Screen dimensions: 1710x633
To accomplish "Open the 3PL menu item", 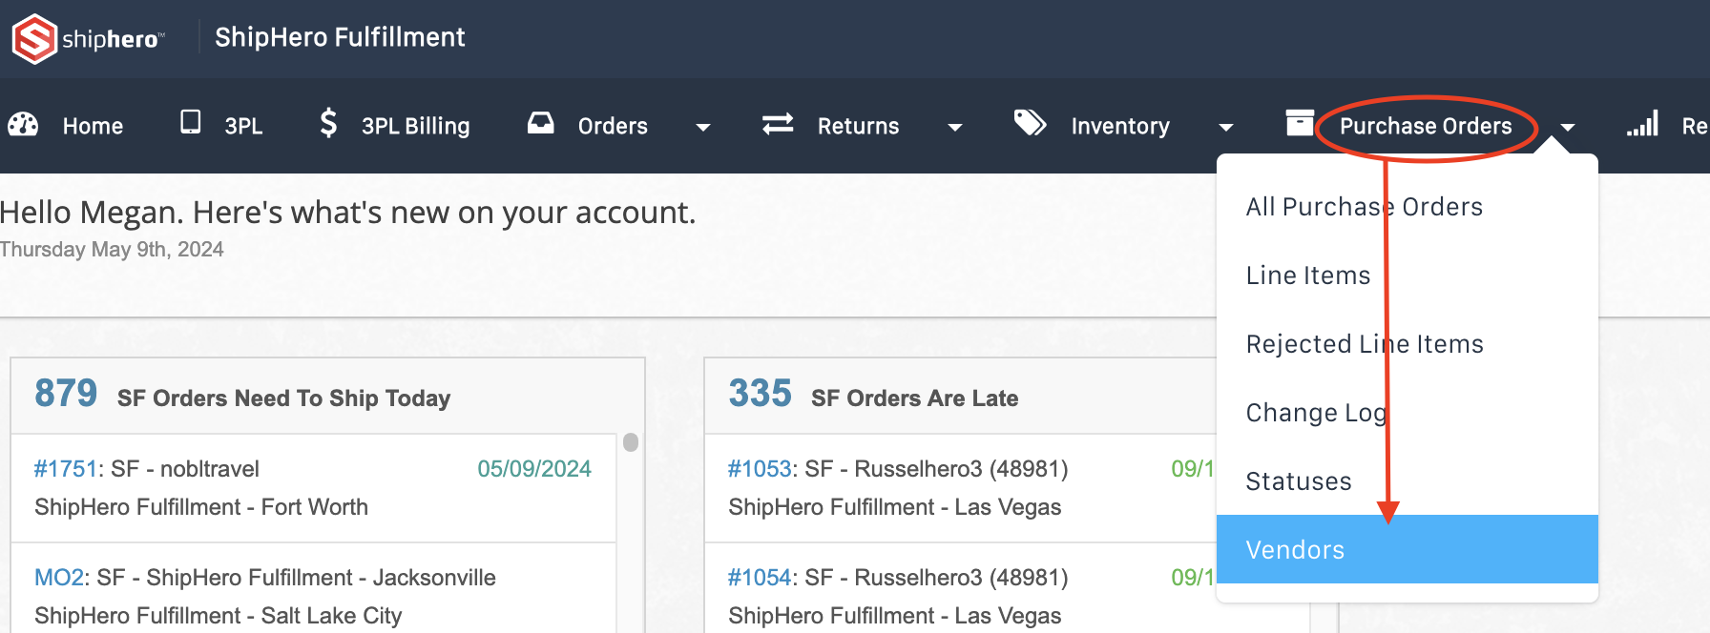I will [x=243, y=126].
